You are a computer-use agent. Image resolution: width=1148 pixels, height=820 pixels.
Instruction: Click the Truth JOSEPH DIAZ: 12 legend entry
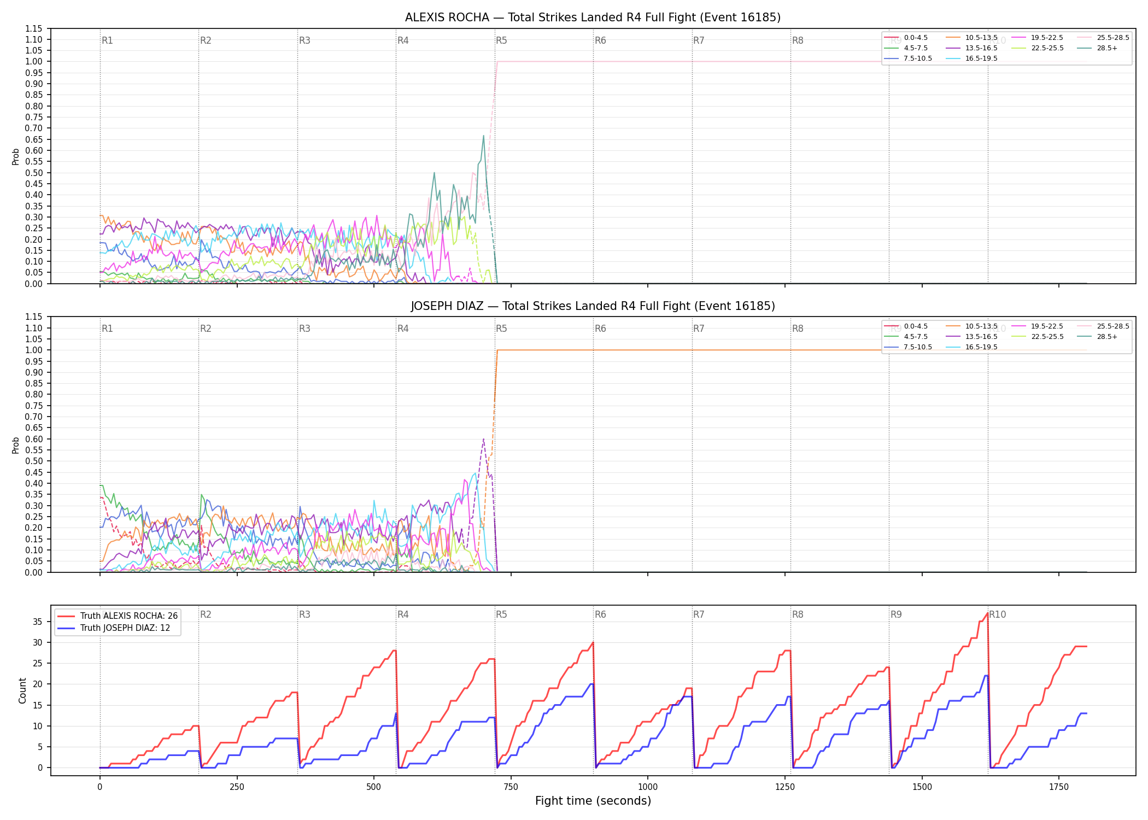click(x=114, y=628)
